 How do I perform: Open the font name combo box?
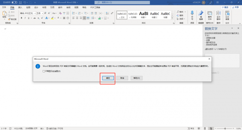point(28,13)
